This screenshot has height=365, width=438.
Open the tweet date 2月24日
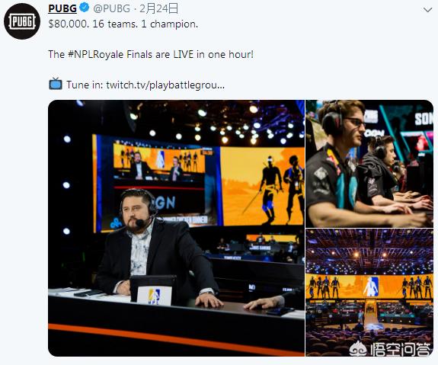click(158, 8)
